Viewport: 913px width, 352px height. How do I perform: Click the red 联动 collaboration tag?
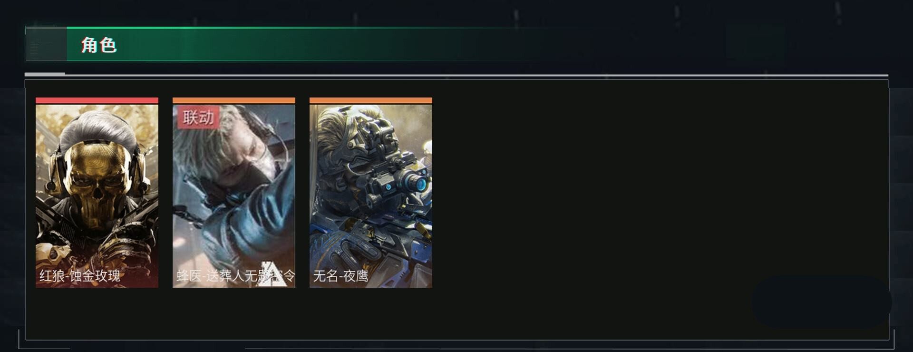point(198,117)
